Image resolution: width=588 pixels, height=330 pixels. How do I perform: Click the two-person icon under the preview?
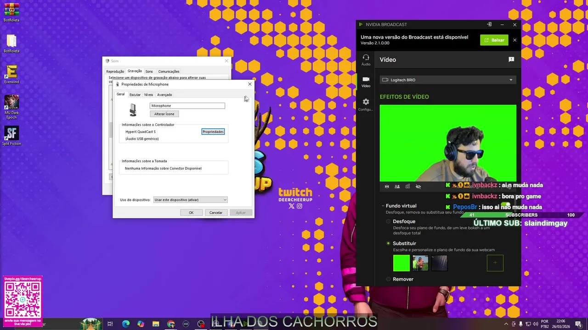coord(397,187)
